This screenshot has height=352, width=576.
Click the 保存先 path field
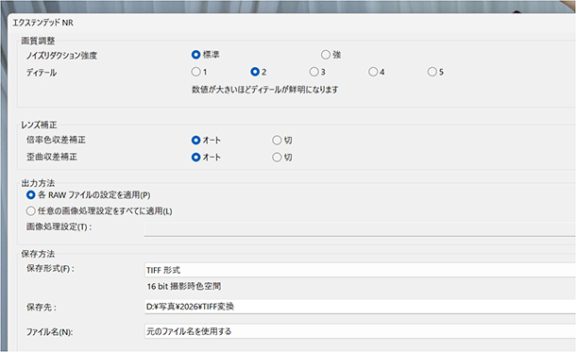click(360, 307)
